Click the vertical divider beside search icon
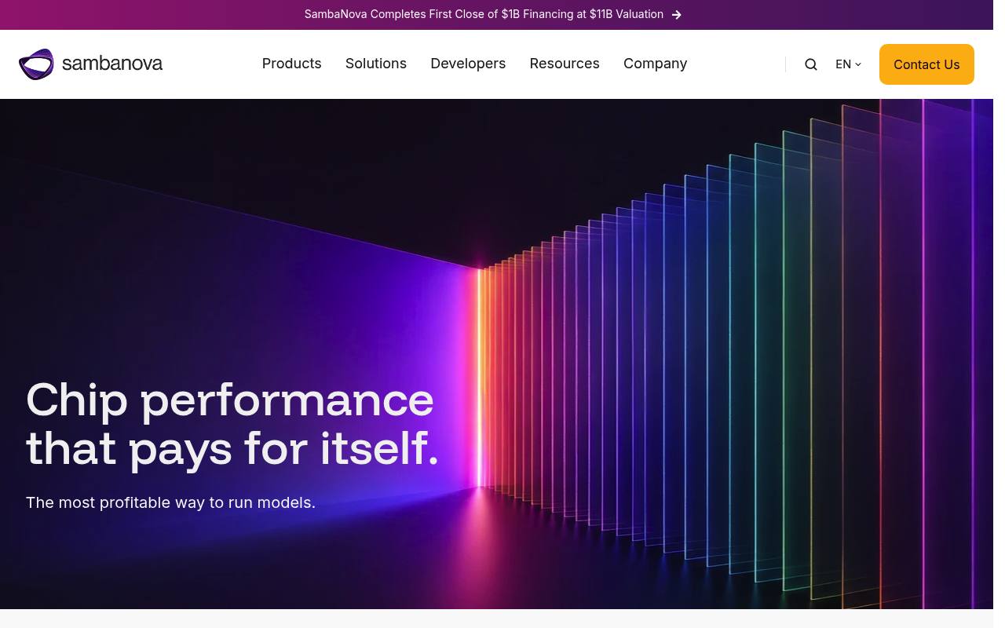1005x628 pixels. tap(785, 64)
